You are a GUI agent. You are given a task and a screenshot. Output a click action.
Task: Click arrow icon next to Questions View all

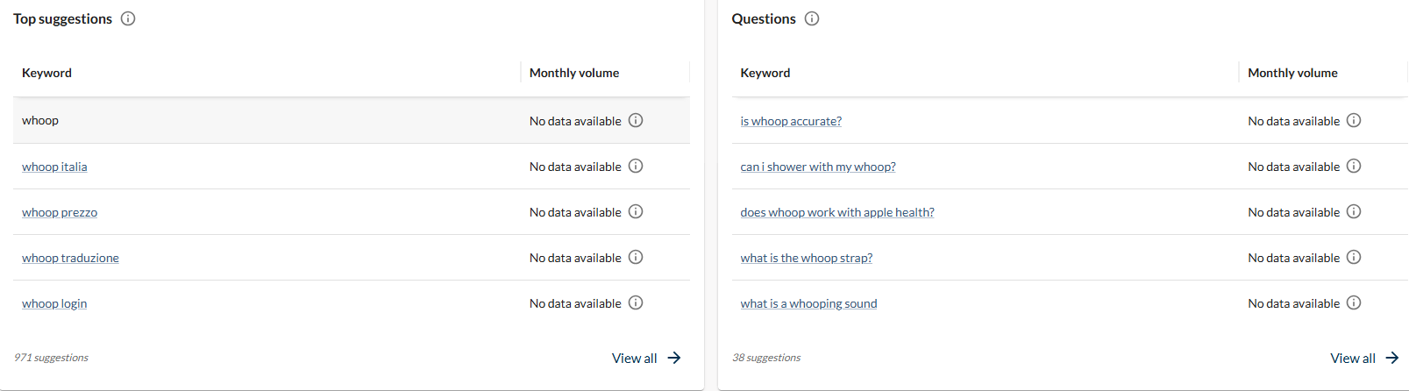click(x=1392, y=358)
